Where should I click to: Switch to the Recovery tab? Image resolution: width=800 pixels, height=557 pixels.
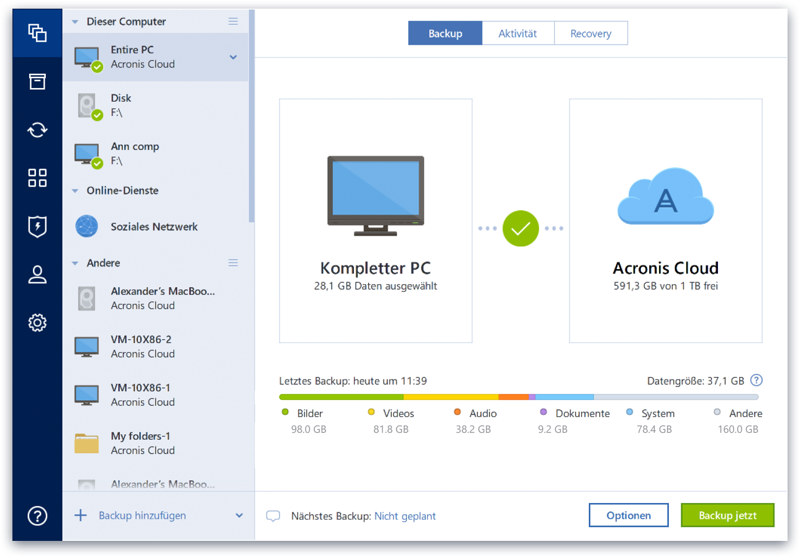point(590,33)
